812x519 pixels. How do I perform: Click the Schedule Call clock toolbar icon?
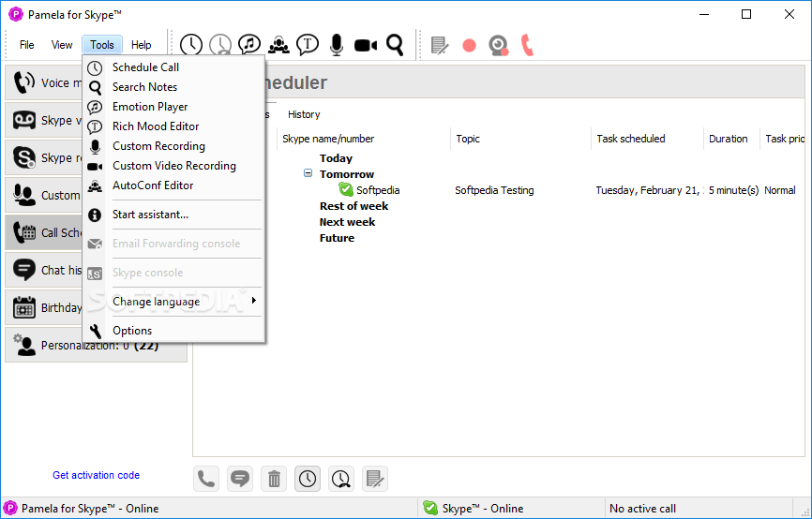point(191,45)
